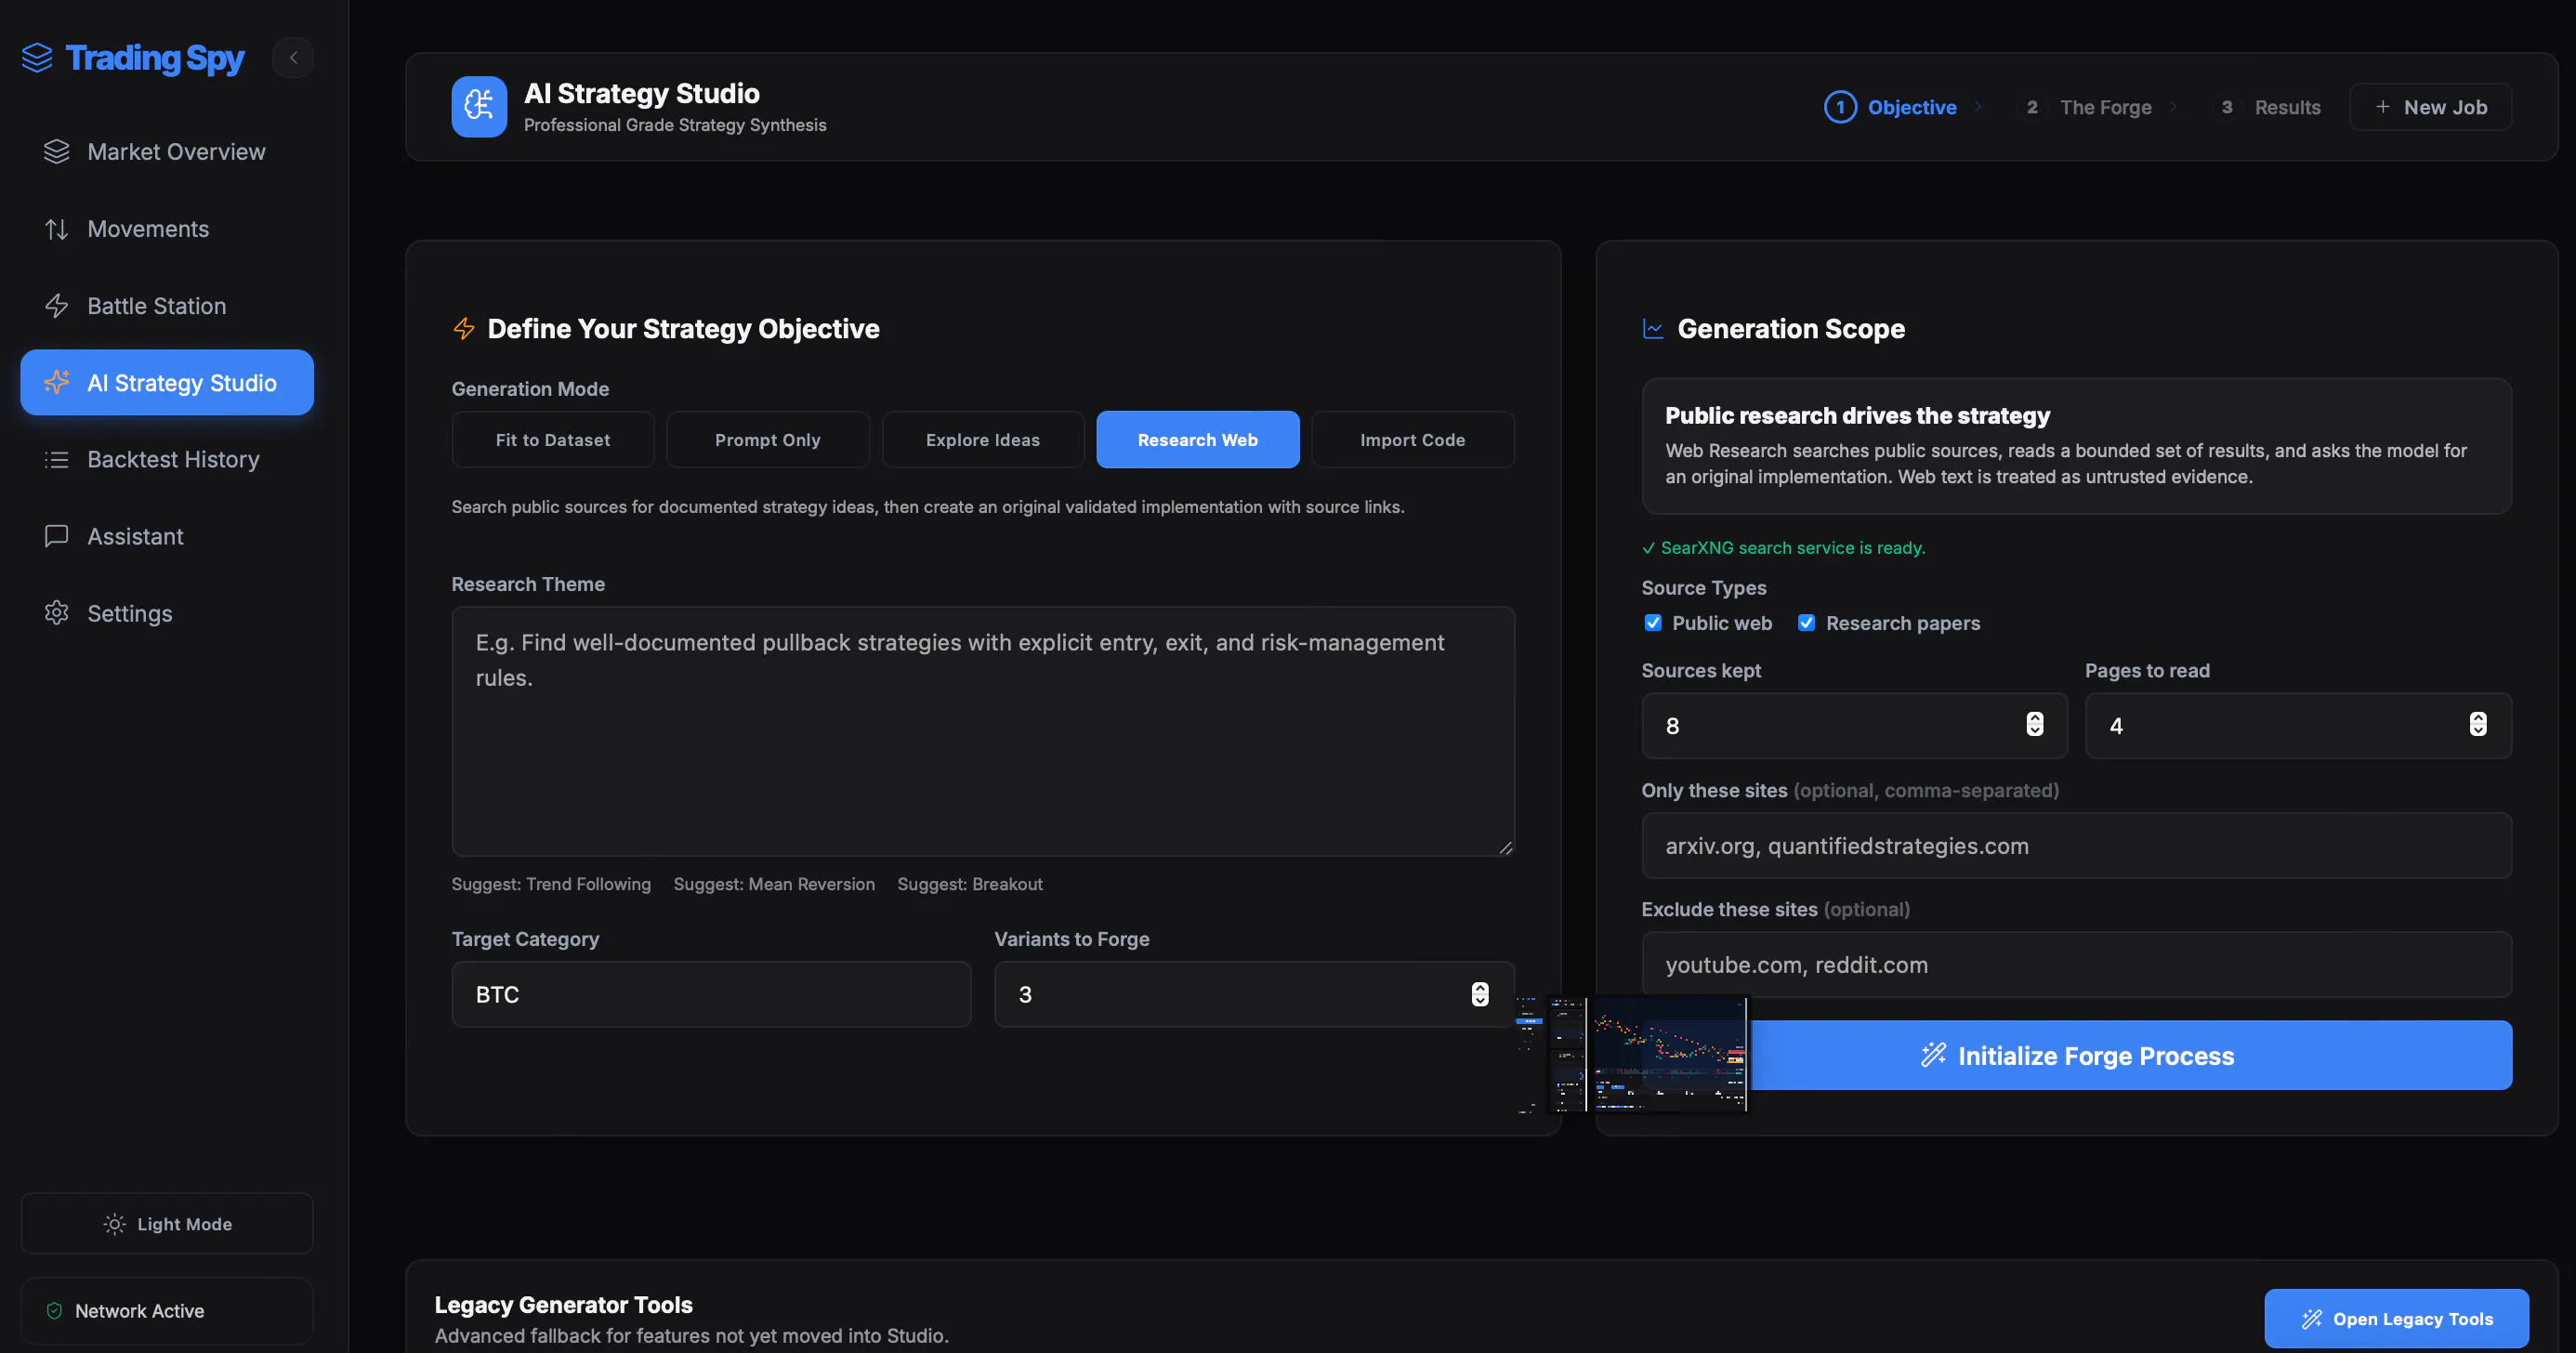Go to Movements page

167,229
